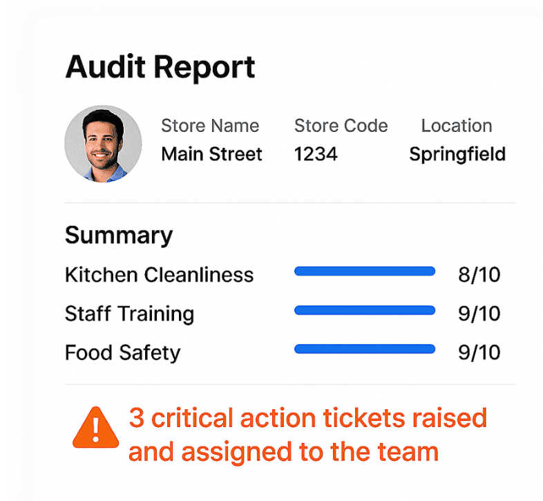Viewport: 543px width, 501px height.
Task: Click the Location field label
Action: pyautogui.click(x=457, y=126)
